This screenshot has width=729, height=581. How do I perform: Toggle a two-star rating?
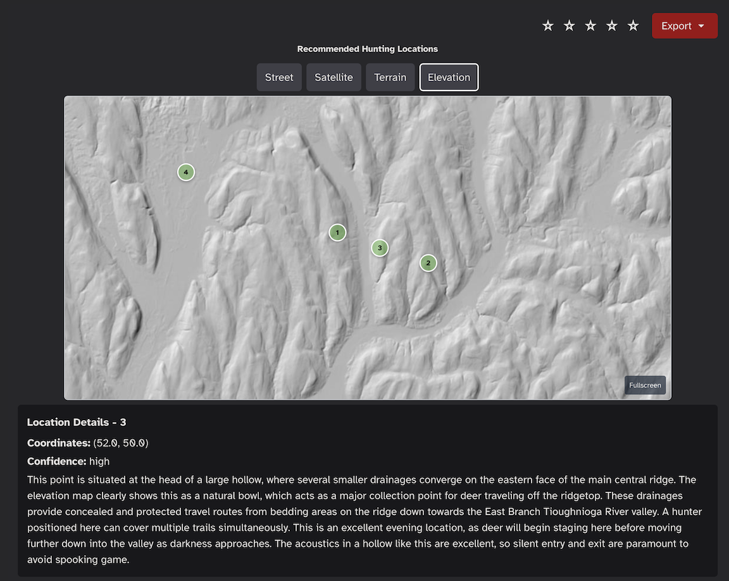click(x=569, y=25)
